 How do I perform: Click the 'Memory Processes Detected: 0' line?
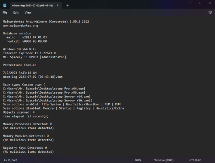coord(28,124)
